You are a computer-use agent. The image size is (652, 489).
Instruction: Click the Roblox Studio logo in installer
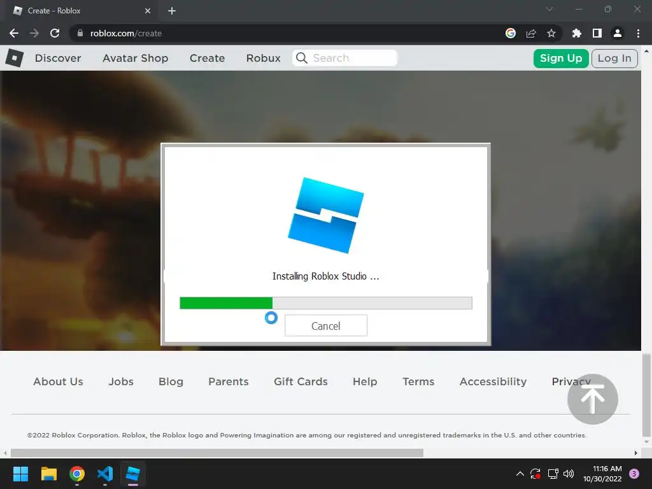coord(326,215)
